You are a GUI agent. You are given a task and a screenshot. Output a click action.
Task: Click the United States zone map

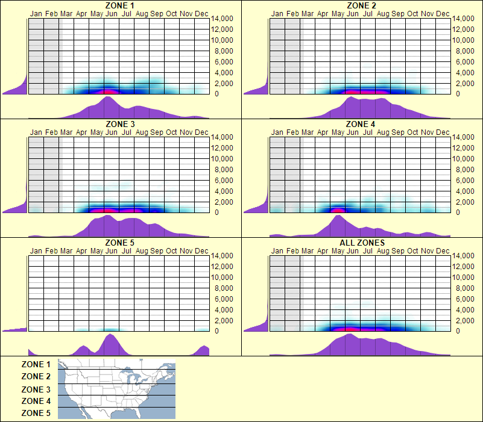pyautogui.click(x=116, y=389)
